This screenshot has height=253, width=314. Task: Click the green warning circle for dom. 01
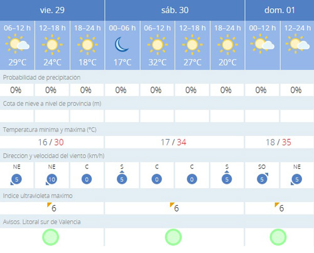click(278, 237)
